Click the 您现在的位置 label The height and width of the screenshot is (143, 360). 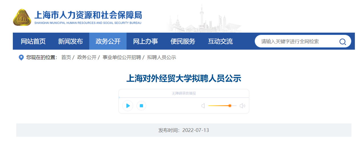42,57
